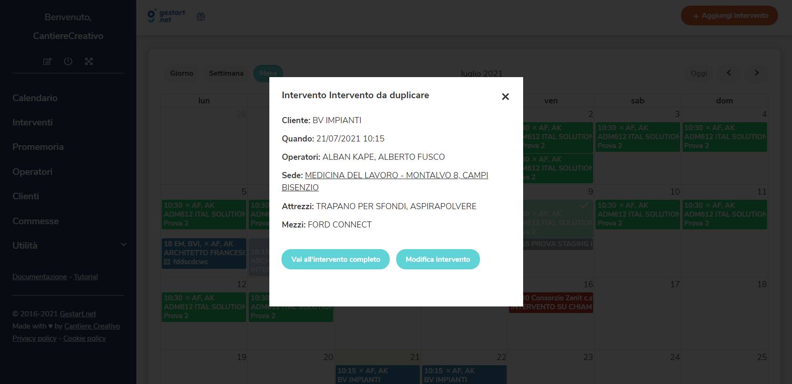The width and height of the screenshot is (792, 384).
Task: Click Aggiungi intervento button
Action: coord(729,16)
